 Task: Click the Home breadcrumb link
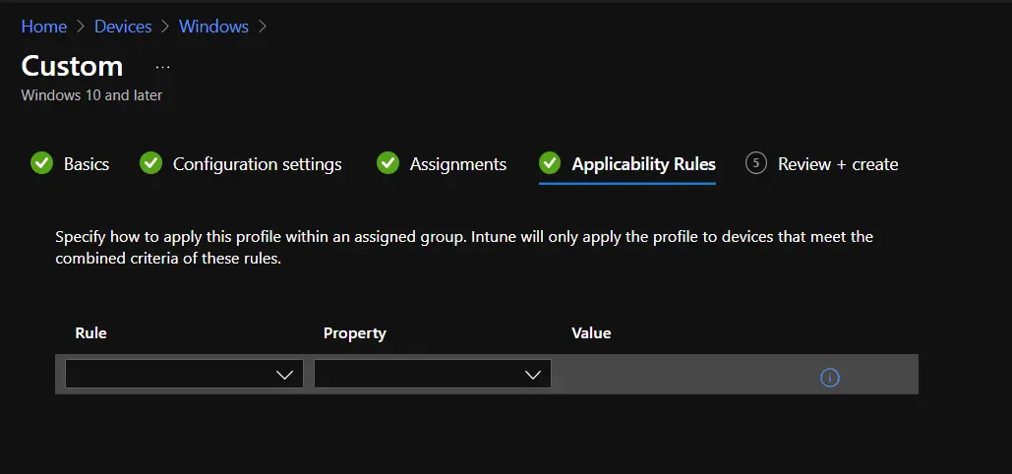click(44, 27)
